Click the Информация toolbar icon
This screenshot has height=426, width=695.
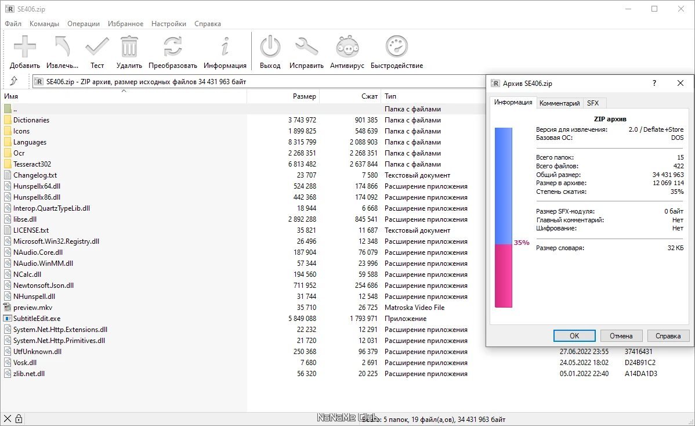click(x=225, y=47)
